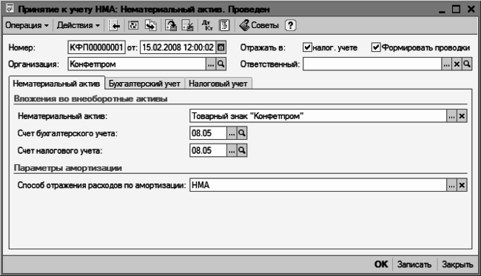Open the document report list icon
The image size is (481, 276).
(224, 25)
